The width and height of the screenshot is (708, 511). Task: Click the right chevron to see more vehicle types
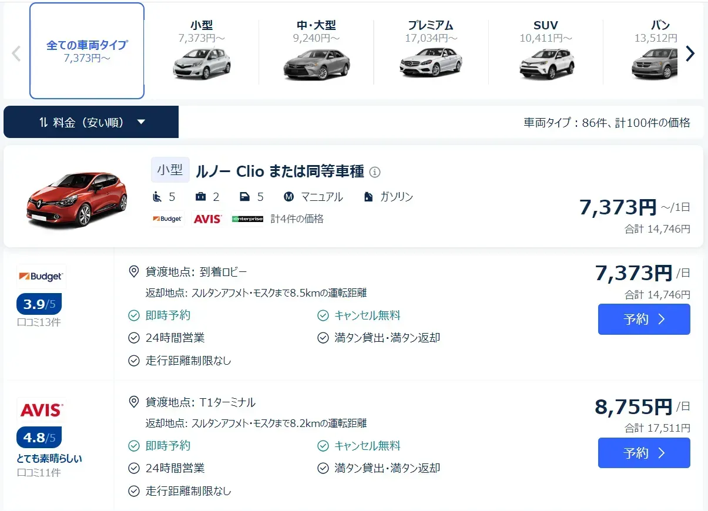coord(691,53)
